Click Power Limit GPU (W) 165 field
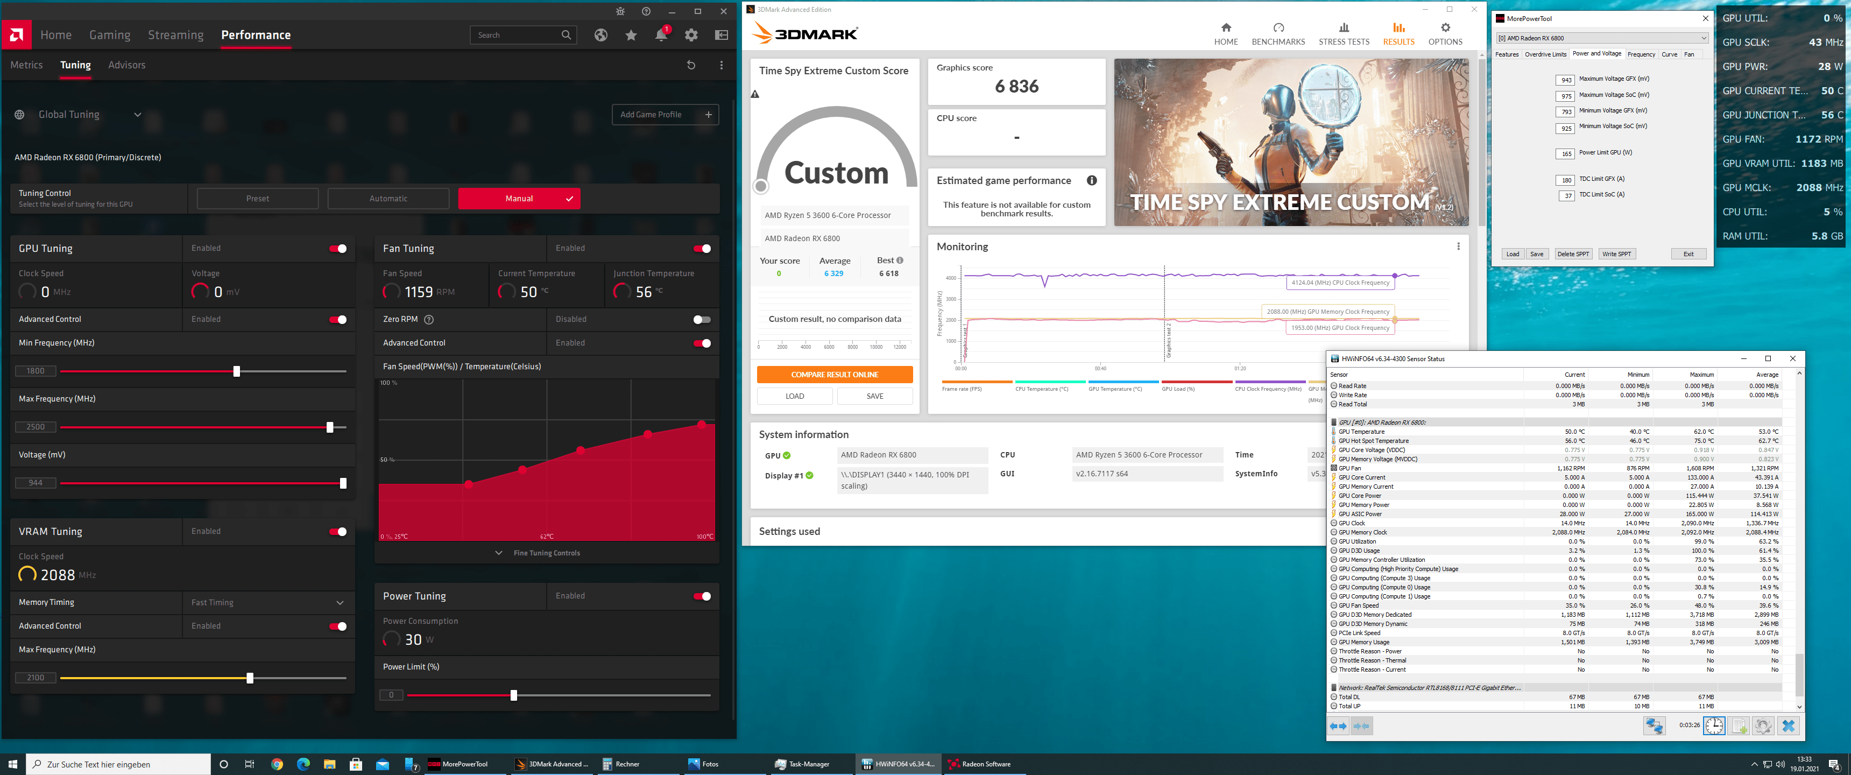This screenshot has width=1851, height=775. pyautogui.click(x=1566, y=154)
